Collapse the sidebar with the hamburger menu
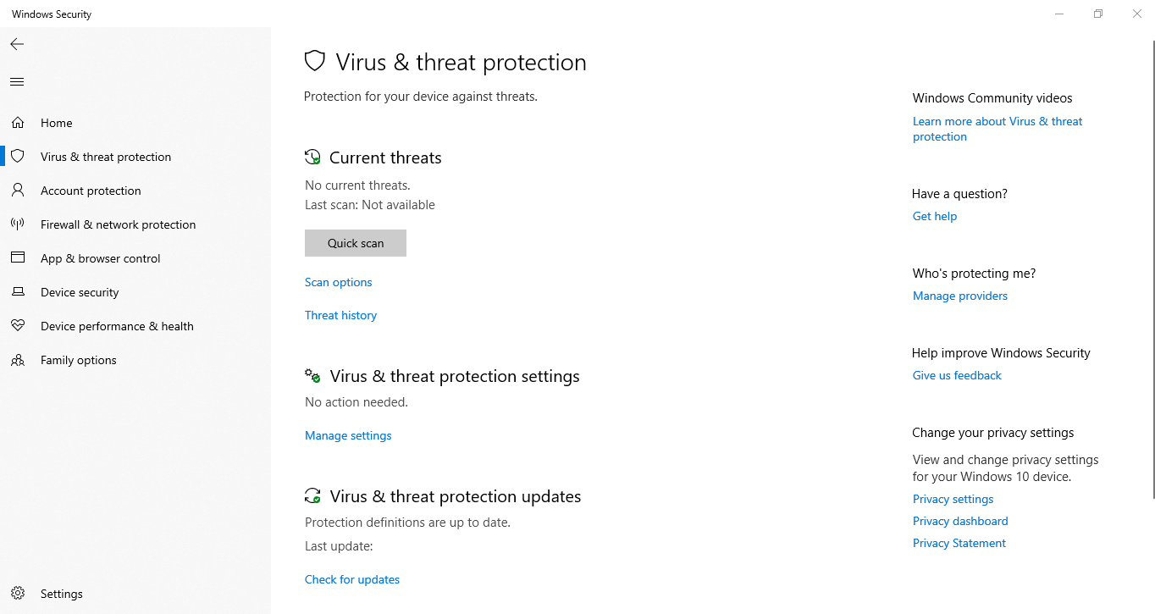The width and height of the screenshot is (1155, 614). pyautogui.click(x=16, y=81)
